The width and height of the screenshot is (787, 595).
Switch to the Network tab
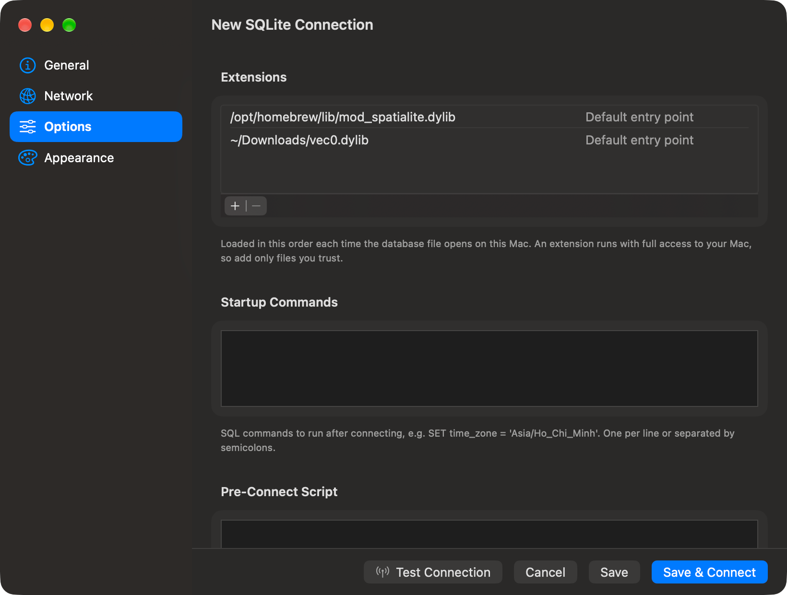(96, 96)
